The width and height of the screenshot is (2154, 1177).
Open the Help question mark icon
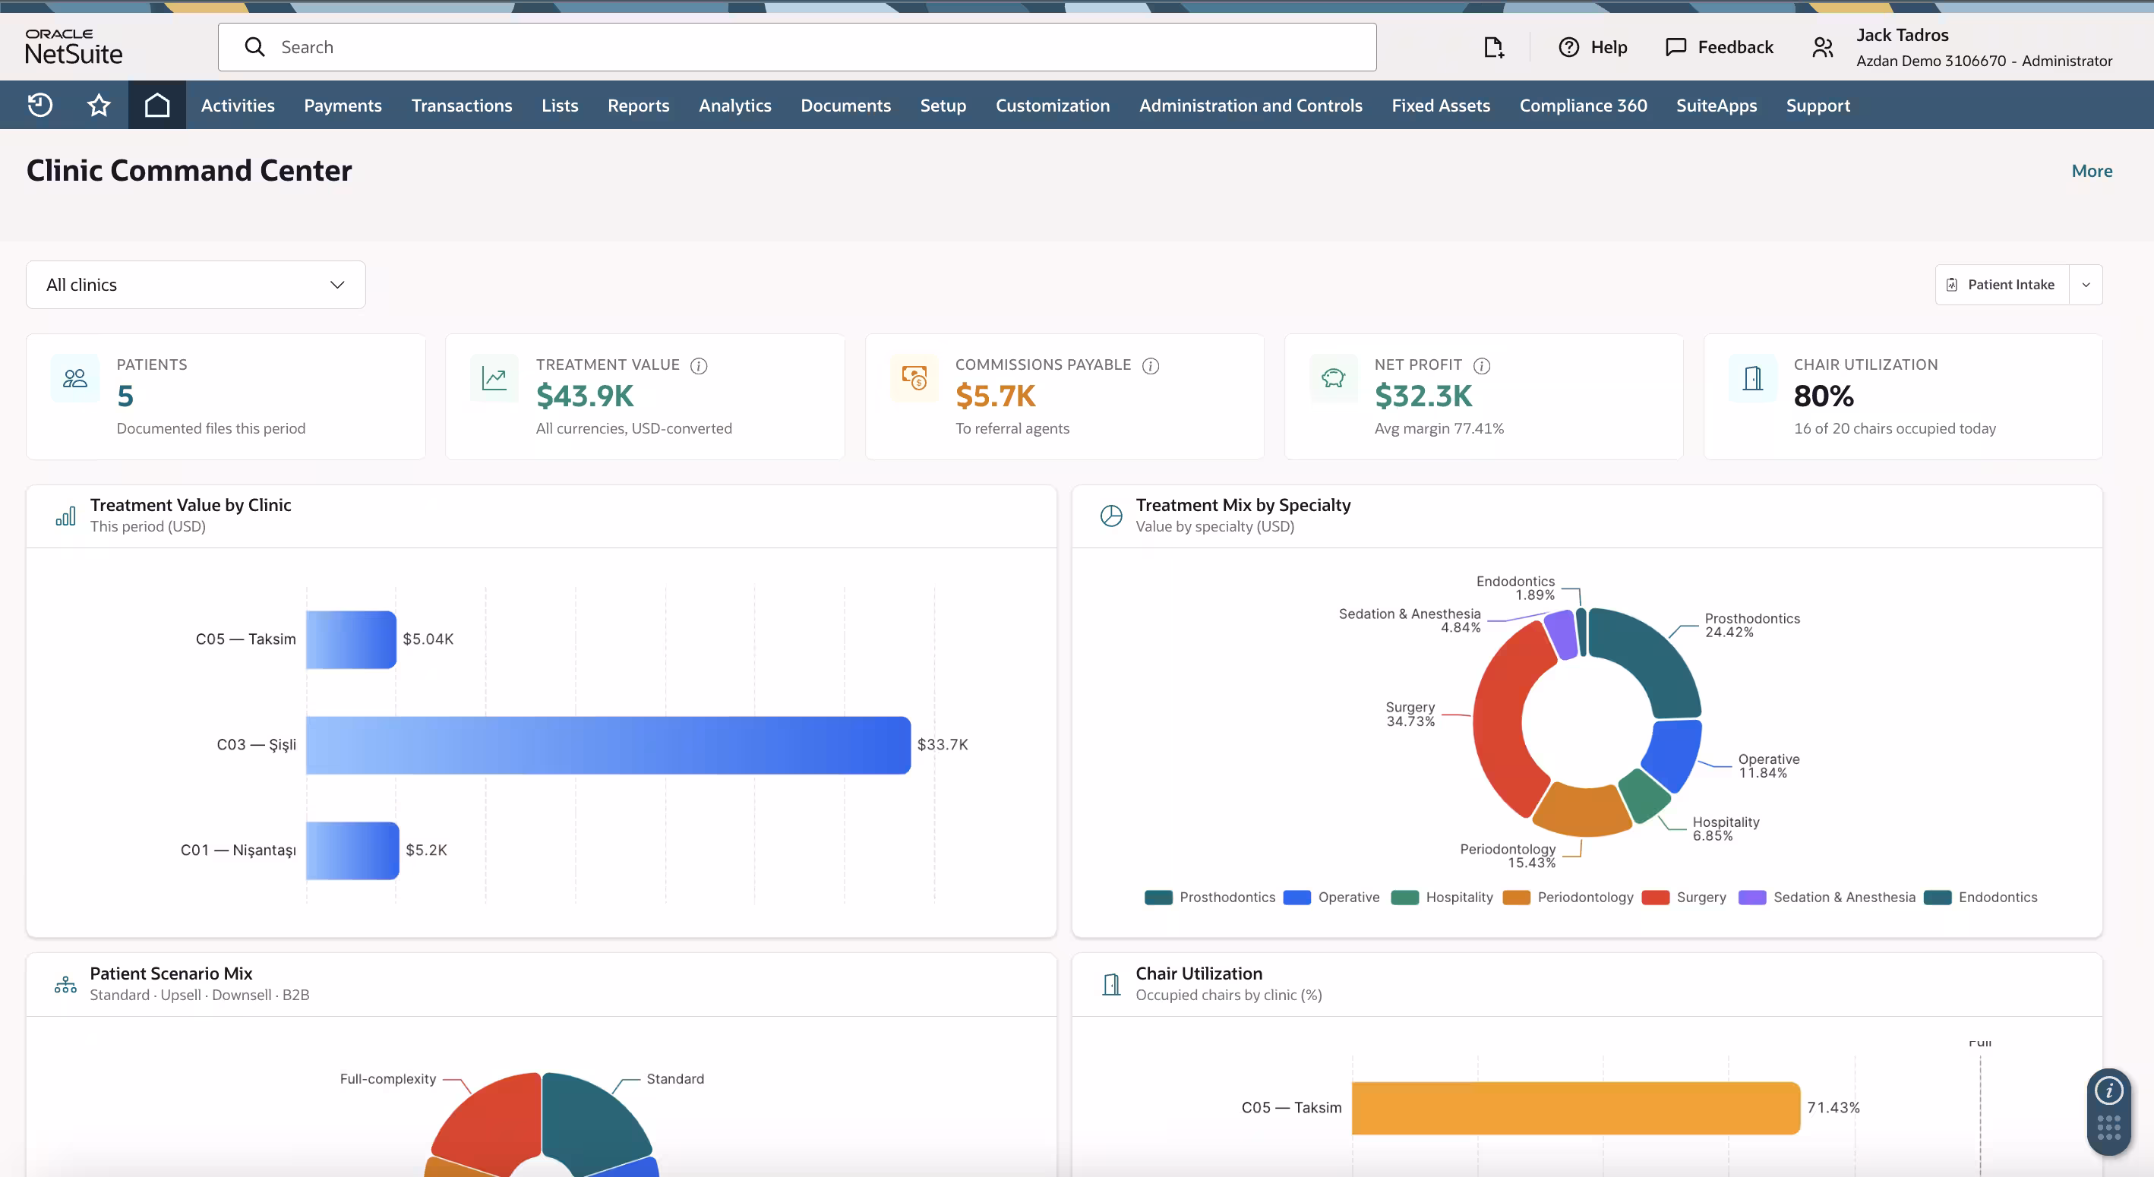(x=1568, y=47)
